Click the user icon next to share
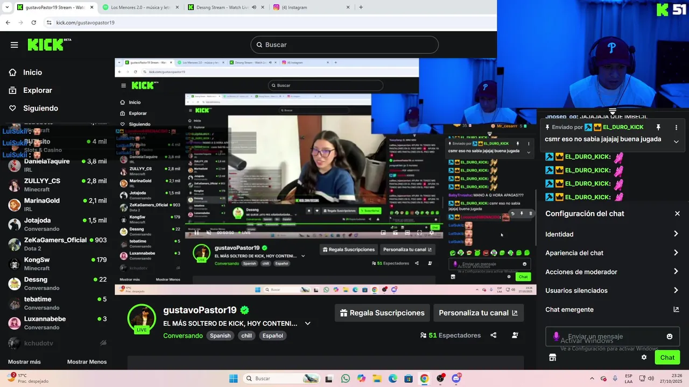Image resolution: width=689 pixels, height=387 pixels. 515,335
